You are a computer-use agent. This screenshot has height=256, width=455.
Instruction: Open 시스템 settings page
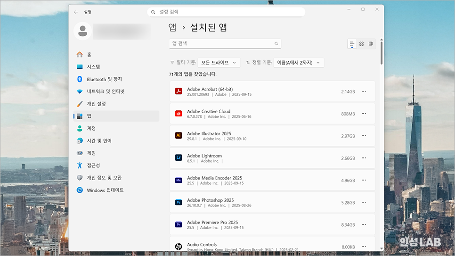116,67
